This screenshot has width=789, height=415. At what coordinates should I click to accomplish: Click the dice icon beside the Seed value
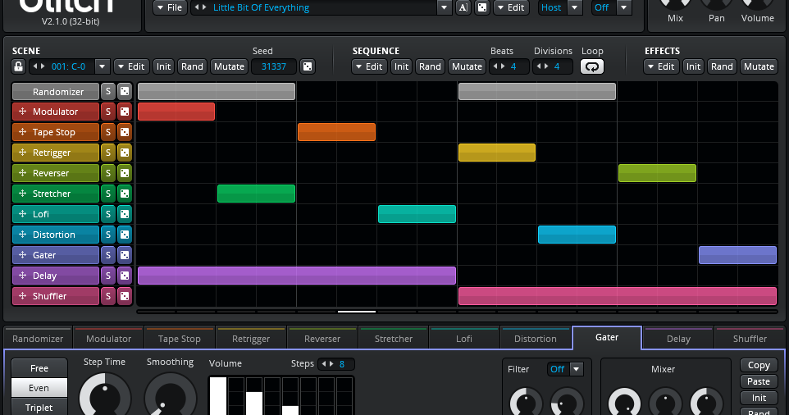pos(307,66)
